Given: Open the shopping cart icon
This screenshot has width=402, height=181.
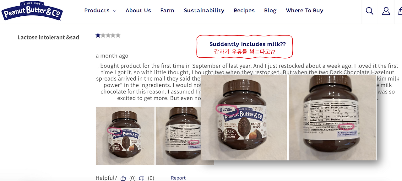Looking at the screenshot, I should [x=400, y=11].
